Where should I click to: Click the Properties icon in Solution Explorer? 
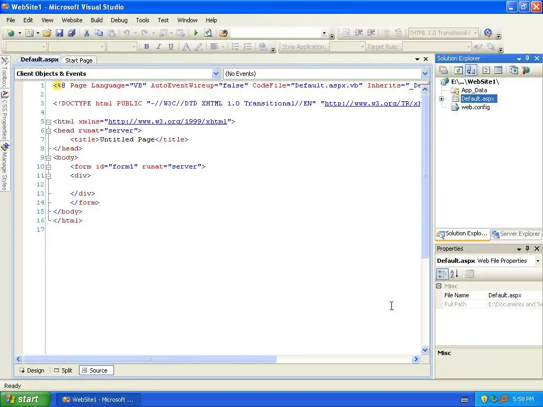click(x=443, y=70)
